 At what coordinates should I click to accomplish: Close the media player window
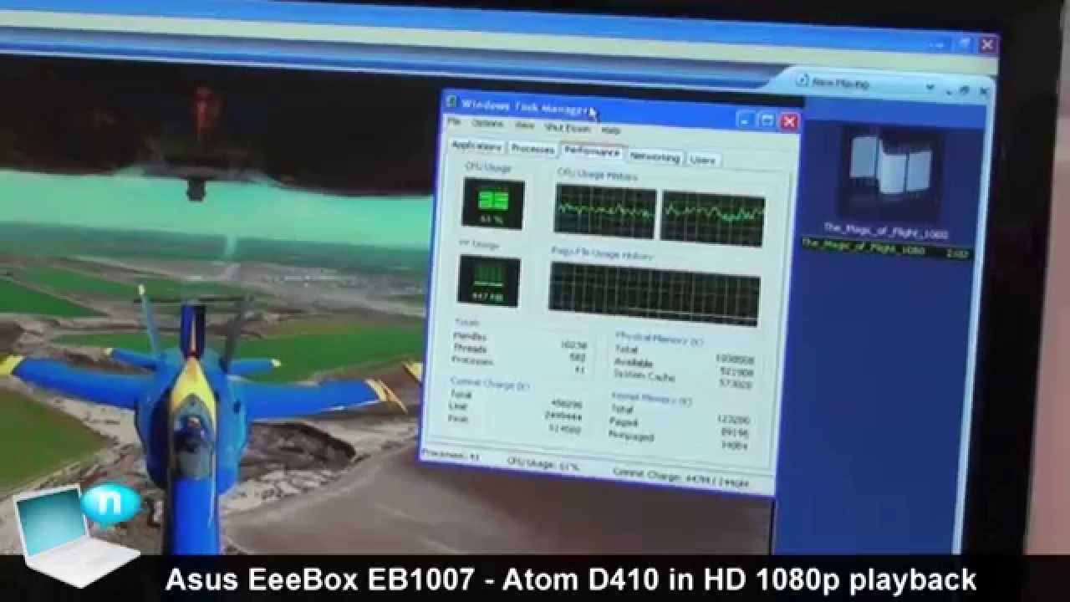click(x=987, y=43)
